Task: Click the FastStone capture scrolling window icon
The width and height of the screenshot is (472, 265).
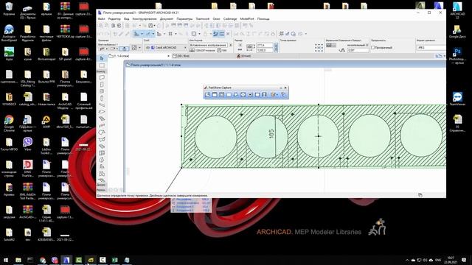Action: click(250, 95)
